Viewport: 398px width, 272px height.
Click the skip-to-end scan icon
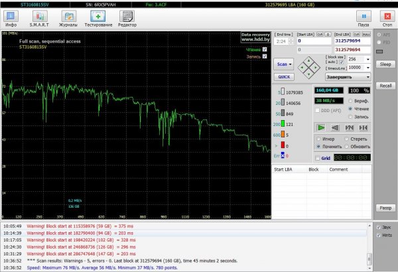tap(364, 127)
